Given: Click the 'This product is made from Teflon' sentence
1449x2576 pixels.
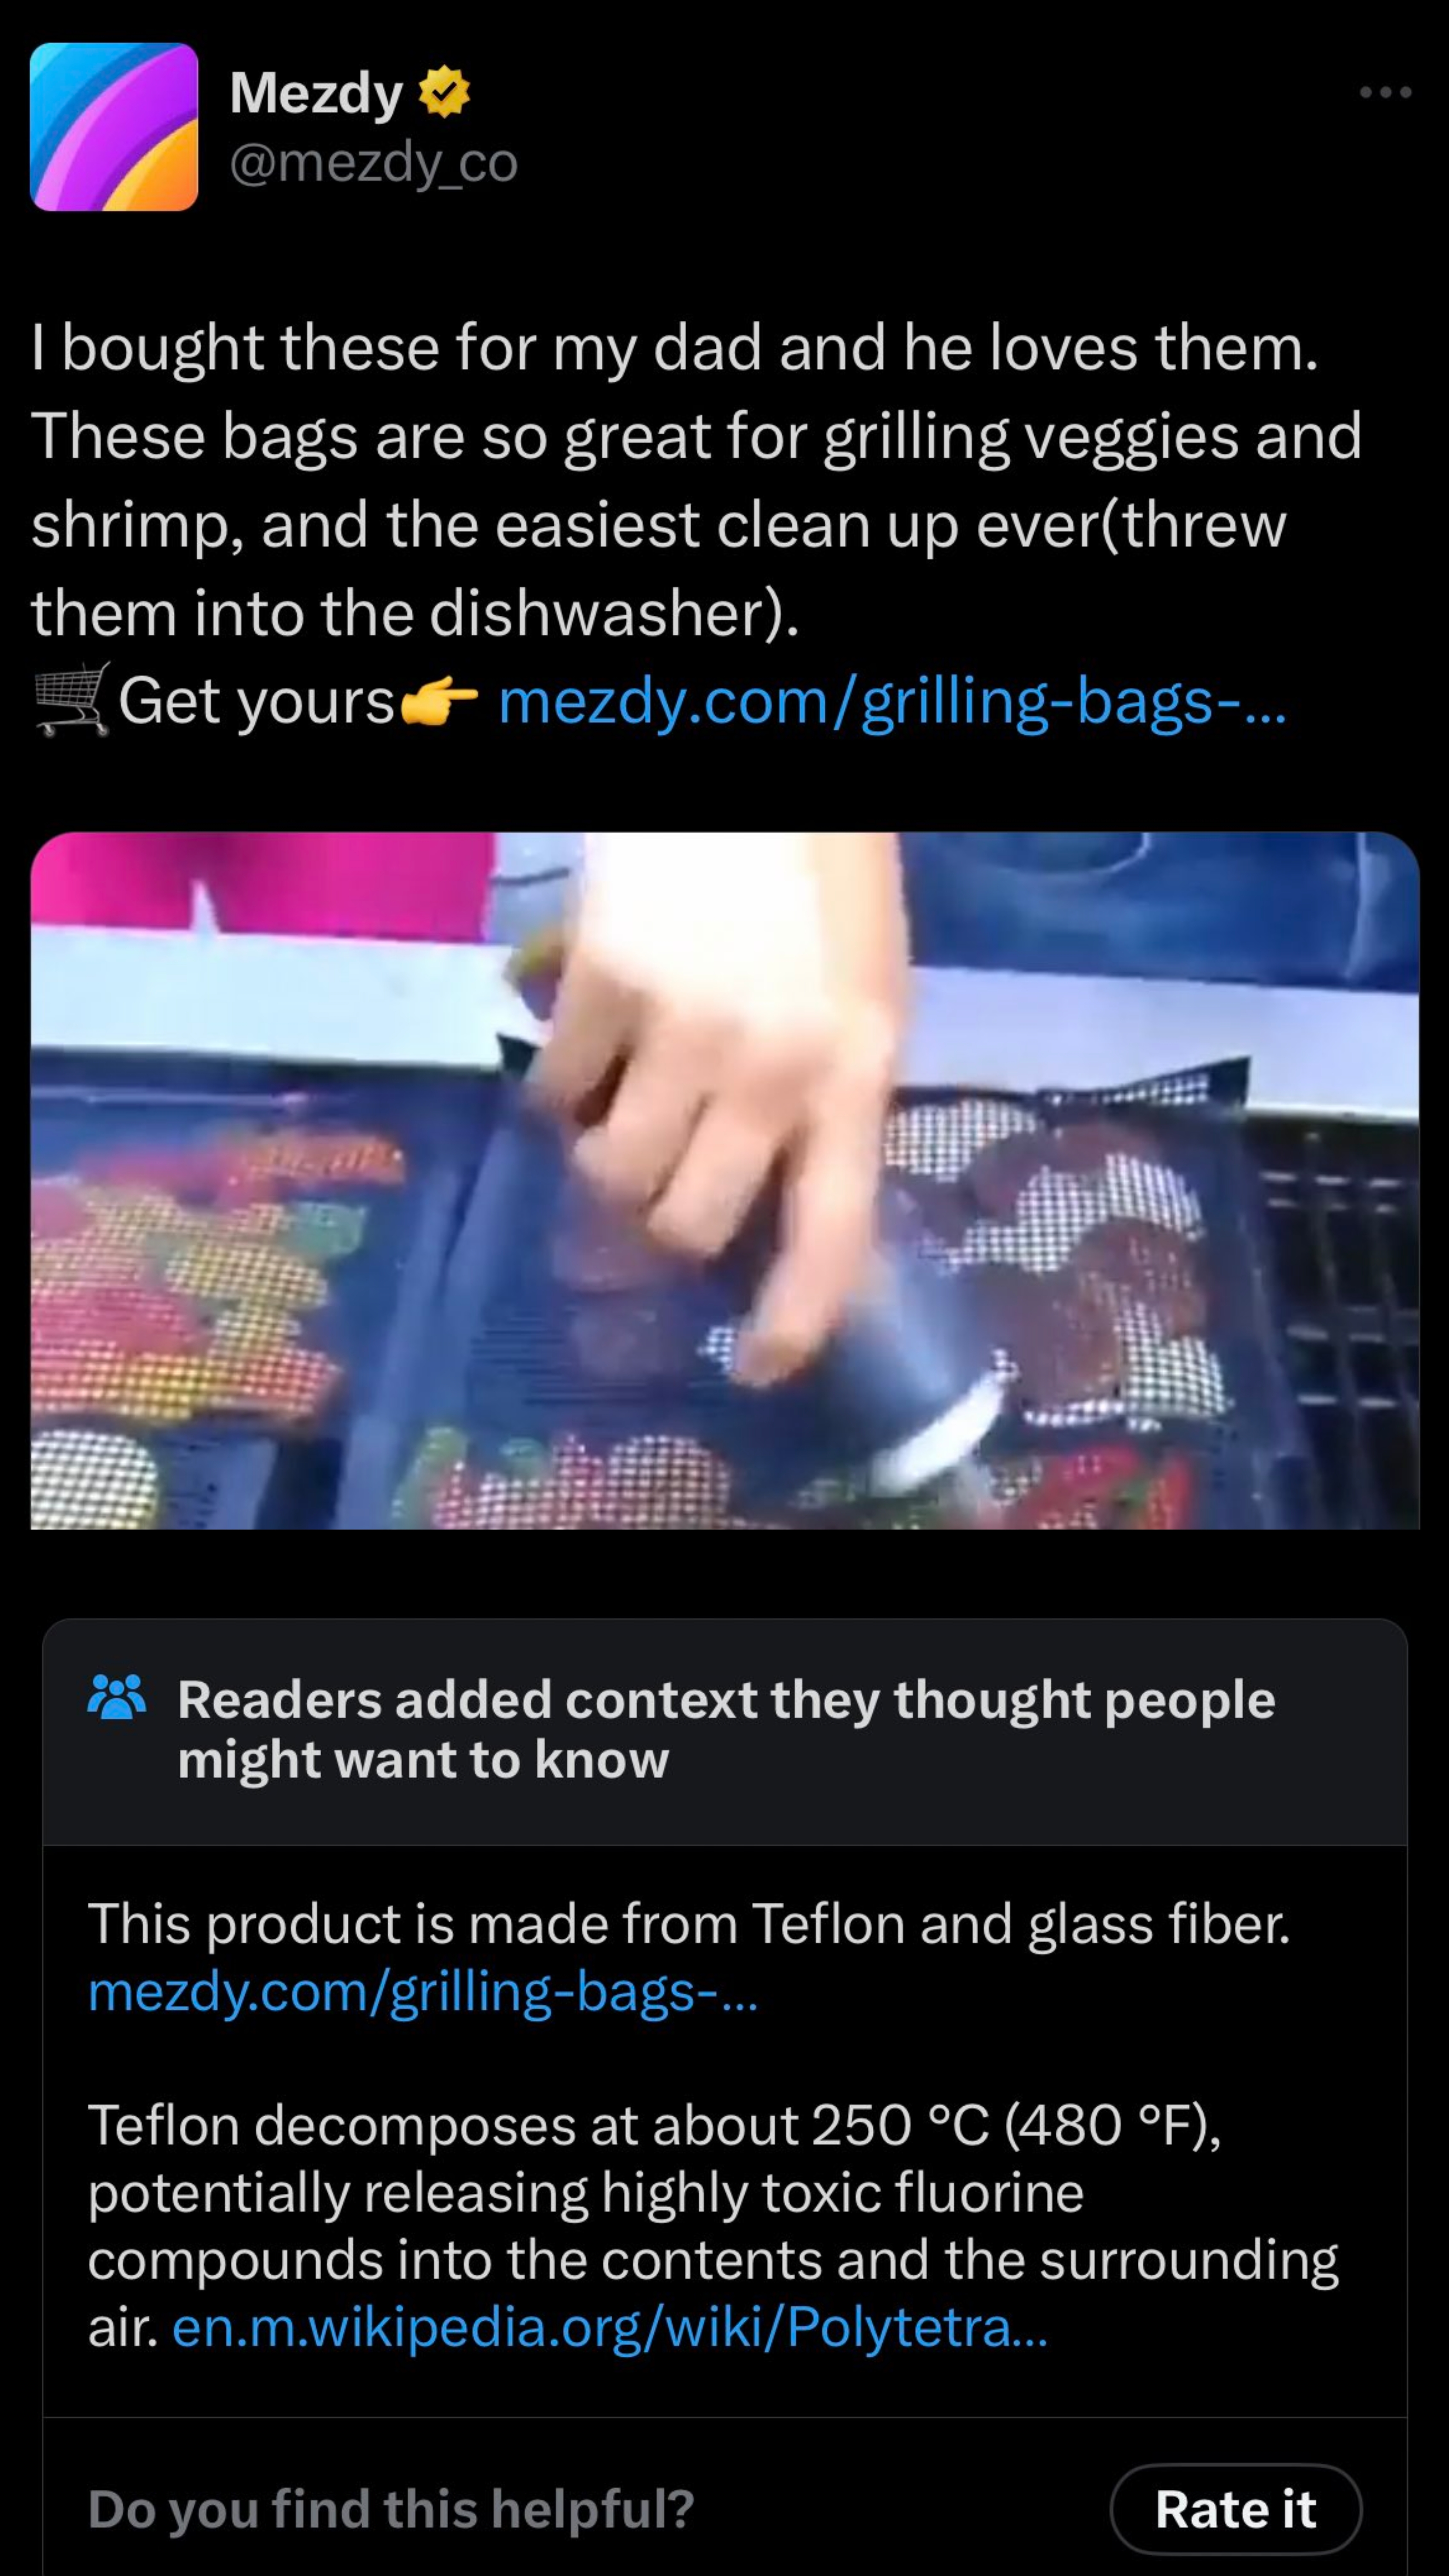Looking at the screenshot, I should [x=689, y=1923].
